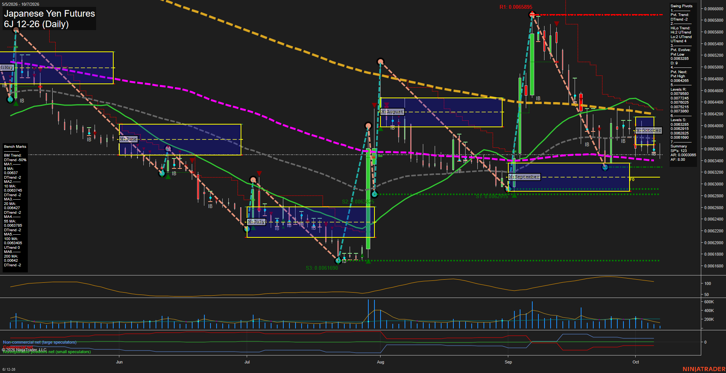726x373 pixels.
Task: Click the Aug label on the time axis
Action: (x=380, y=362)
